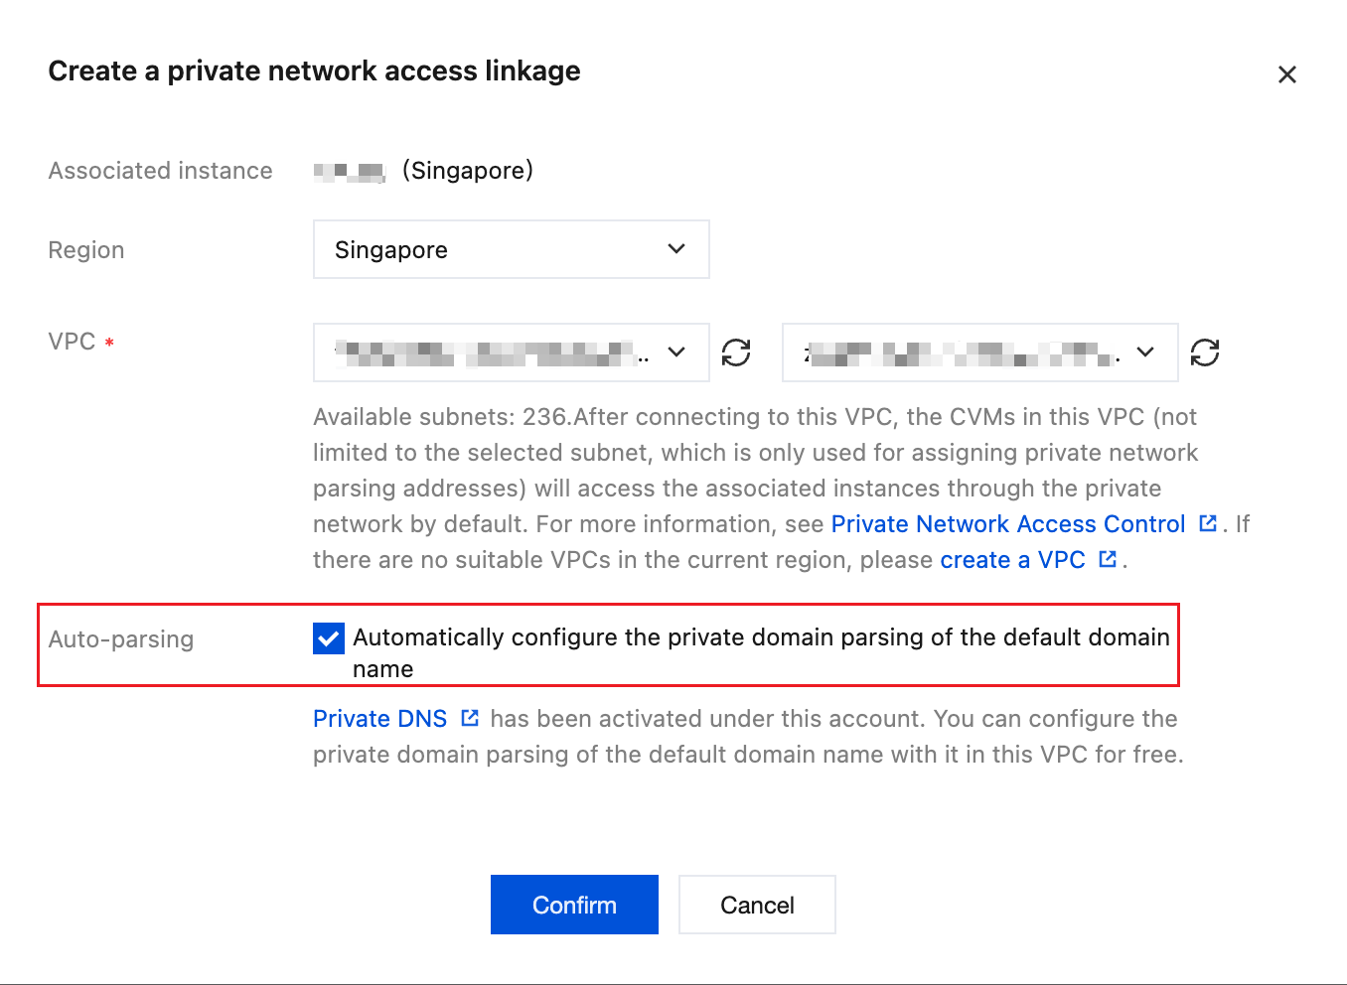Follow the 'create a VPC' link
Image resolution: width=1347 pixels, height=985 pixels.
coord(1011,560)
